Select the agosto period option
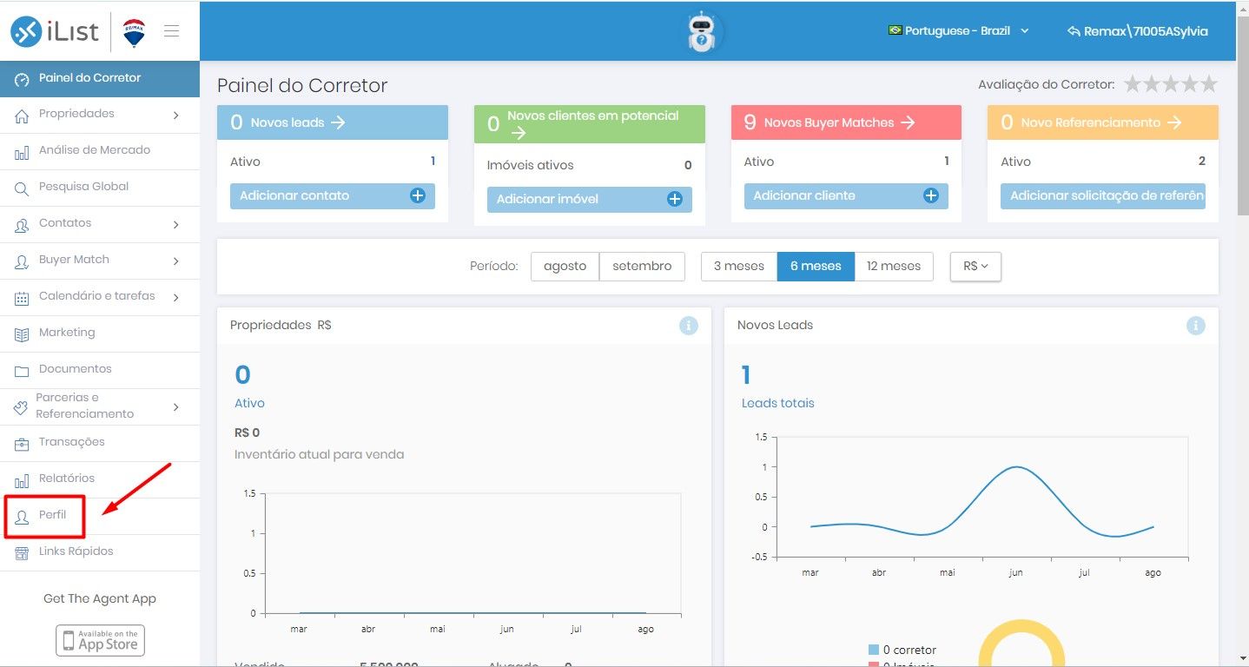The image size is (1249, 667). 565,266
